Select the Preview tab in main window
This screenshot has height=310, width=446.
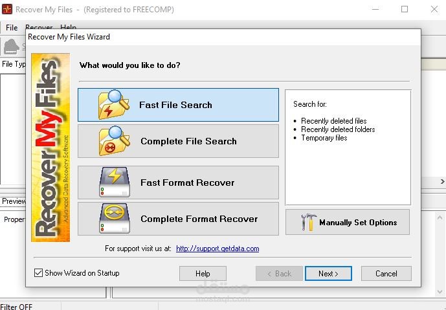(x=13, y=201)
